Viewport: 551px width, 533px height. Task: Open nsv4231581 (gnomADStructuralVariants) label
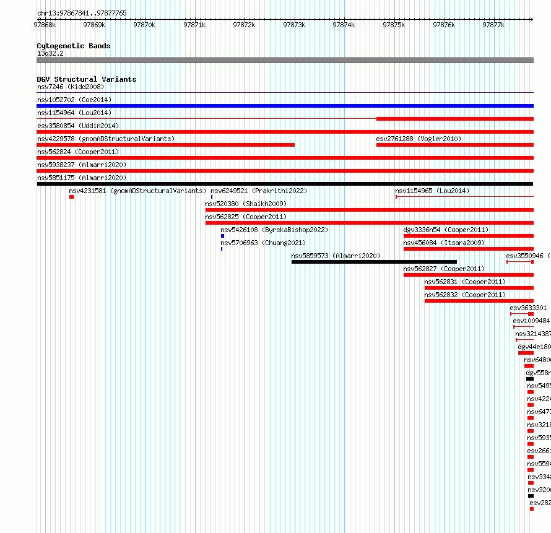click(x=137, y=191)
